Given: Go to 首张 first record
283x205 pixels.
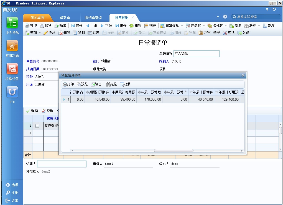Looking at the screenshot, I should click(77, 26).
